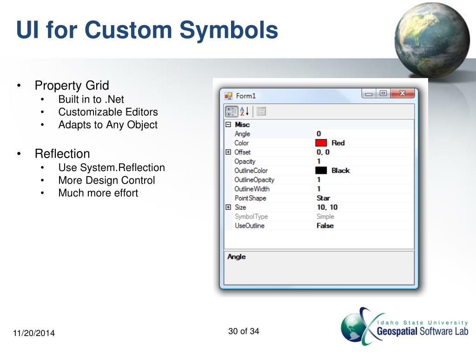Click the PointShape value Star

coord(324,198)
